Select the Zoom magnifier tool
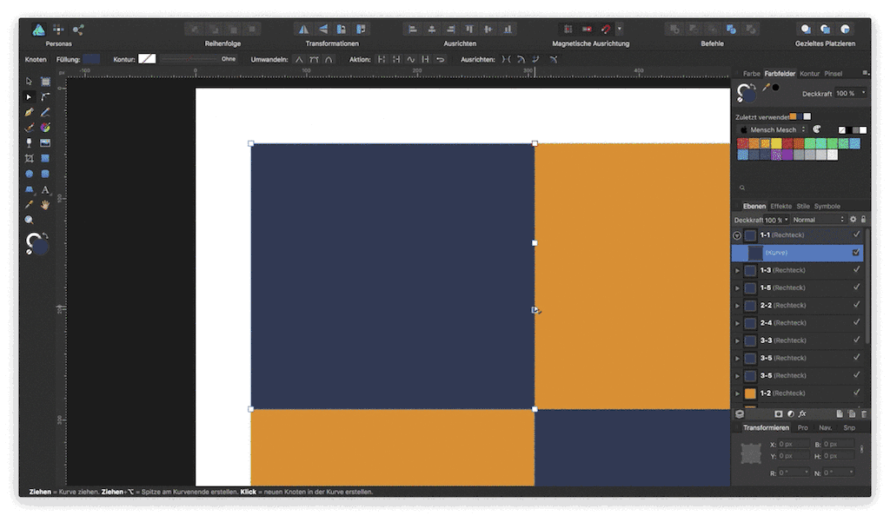 point(29,220)
